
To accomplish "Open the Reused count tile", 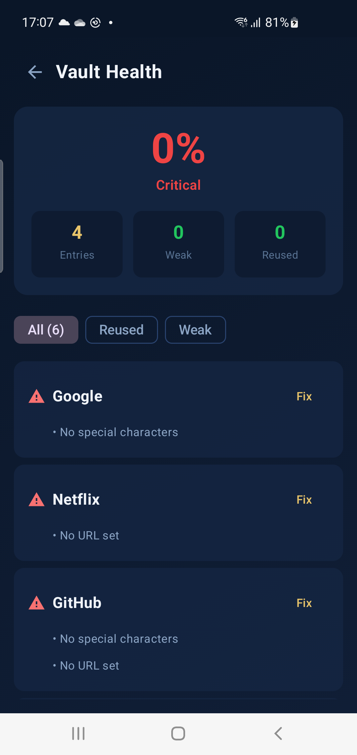I will 280,244.
